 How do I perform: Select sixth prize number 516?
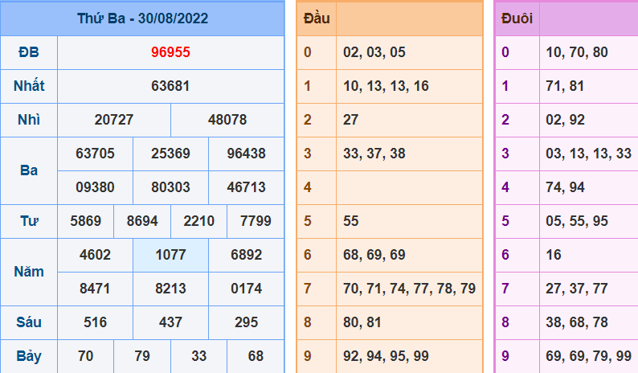click(x=95, y=323)
